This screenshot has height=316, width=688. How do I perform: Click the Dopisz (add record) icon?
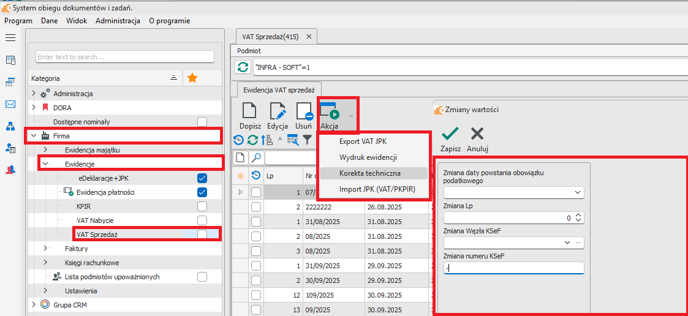tap(249, 111)
